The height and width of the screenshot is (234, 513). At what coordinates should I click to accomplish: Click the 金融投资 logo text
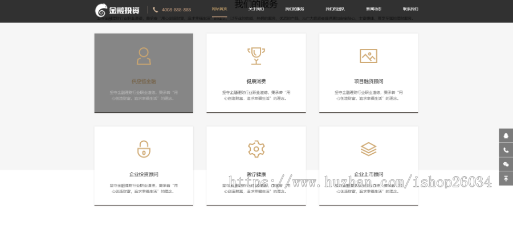[x=124, y=10]
